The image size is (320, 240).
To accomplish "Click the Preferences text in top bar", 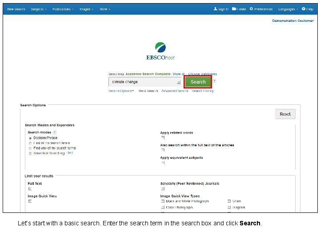I will [x=263, y=9].
